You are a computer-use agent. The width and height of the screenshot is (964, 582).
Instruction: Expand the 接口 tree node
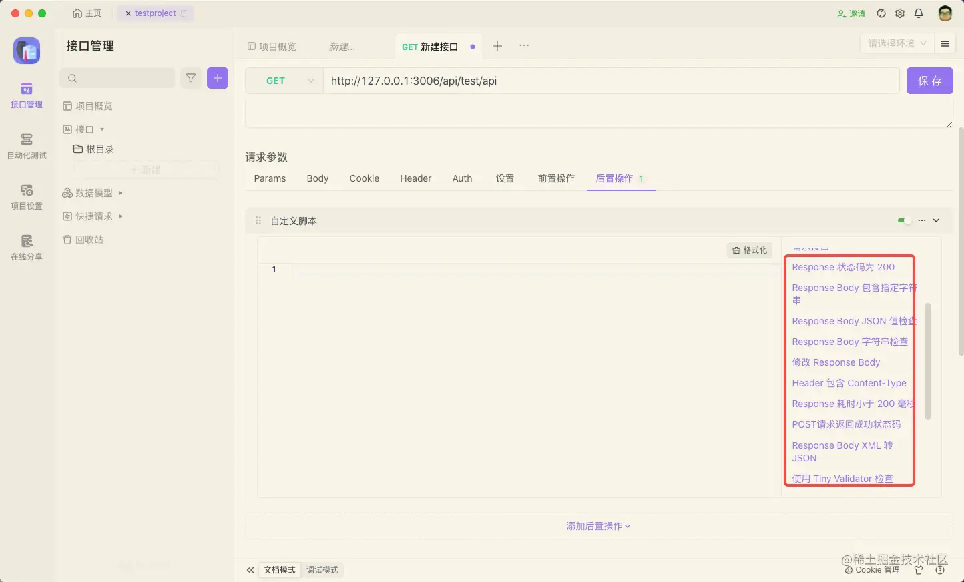point(83,129)
